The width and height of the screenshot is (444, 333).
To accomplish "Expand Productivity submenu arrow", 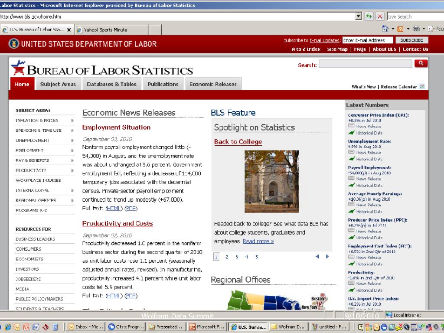I will 72,170.
